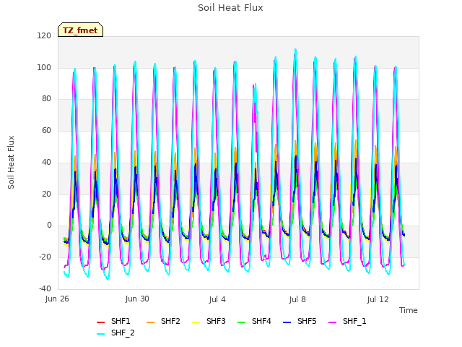This screenshot has height=347, width=462.
Task: Click the Jul 4 x-axis tick label
Action: pos(217,299)
